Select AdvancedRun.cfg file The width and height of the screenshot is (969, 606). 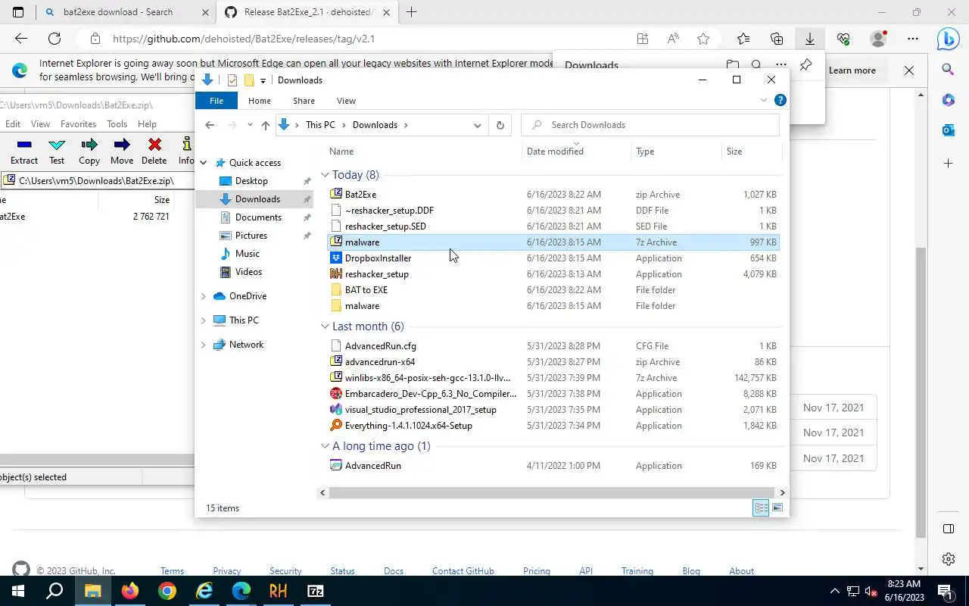point(553,346)
